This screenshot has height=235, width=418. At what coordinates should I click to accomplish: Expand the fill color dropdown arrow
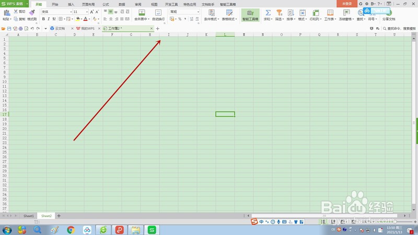click(82, 19)
